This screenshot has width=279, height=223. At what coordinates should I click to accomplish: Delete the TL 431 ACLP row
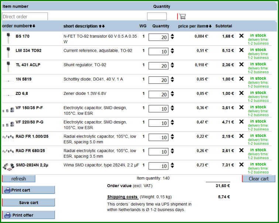[x=241, y=64]
